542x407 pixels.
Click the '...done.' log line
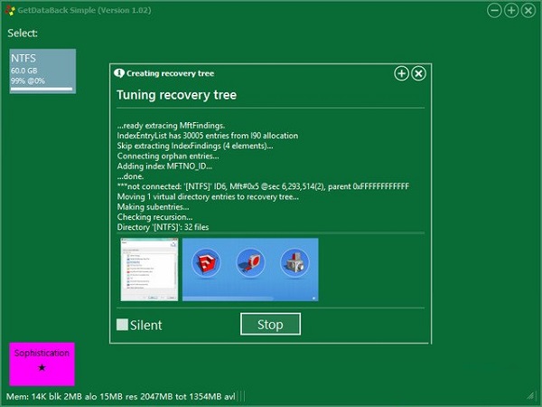[x=130, y=176]
